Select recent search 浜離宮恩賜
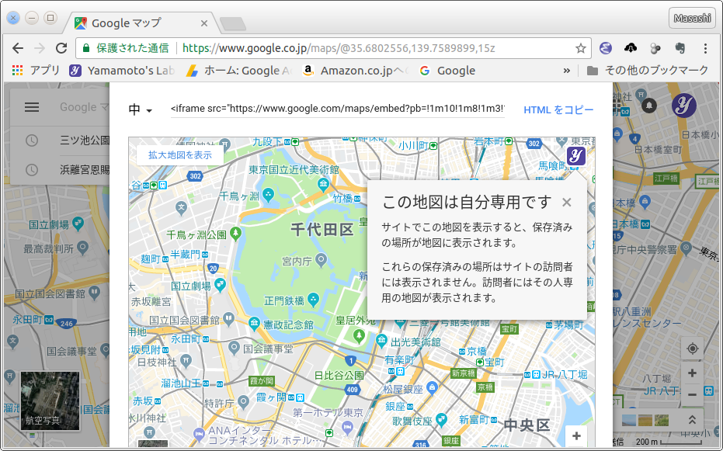This screenshot has height=451, width=723. (60, 170)
